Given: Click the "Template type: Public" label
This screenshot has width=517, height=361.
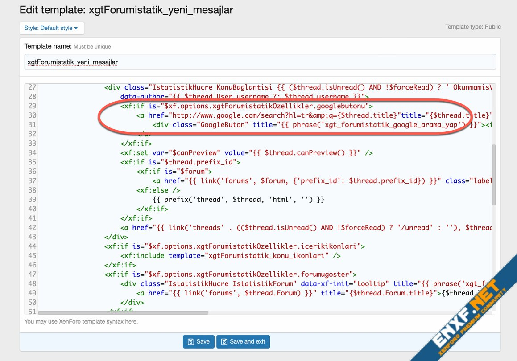Looking at the screenshot, I should tap(473, 27).
